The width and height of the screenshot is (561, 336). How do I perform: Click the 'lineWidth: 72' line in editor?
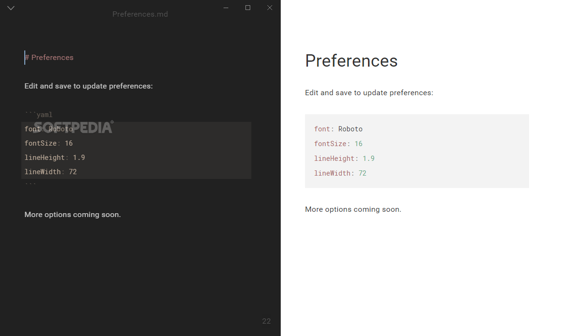pyautogui.click(x=51, y=172)
